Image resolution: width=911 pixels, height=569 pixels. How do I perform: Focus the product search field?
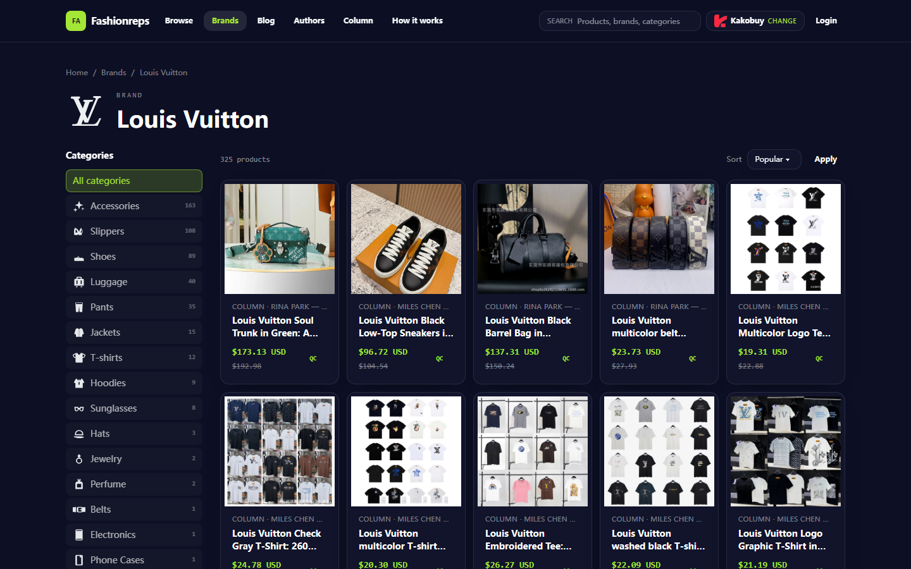pos(620,21)
